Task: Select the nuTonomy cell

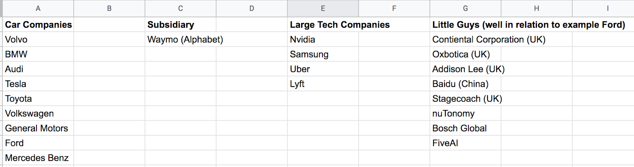Action: (x=465, y=114)
